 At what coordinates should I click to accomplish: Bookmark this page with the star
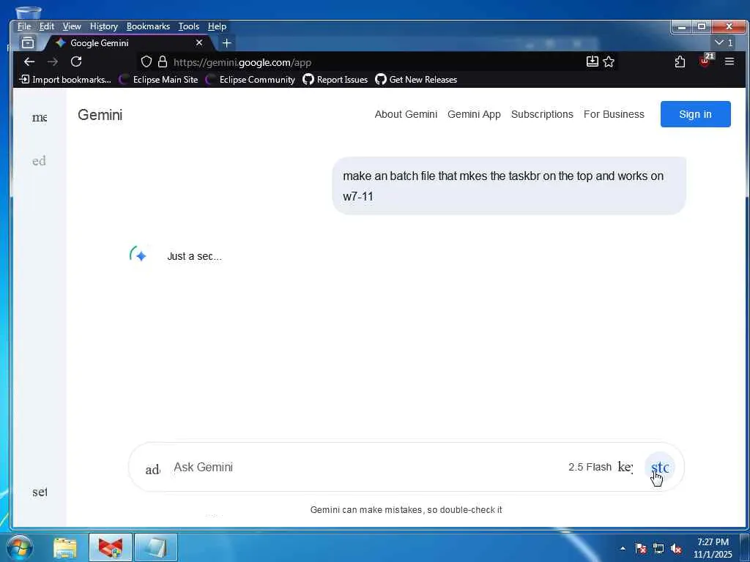click(609, 61)
